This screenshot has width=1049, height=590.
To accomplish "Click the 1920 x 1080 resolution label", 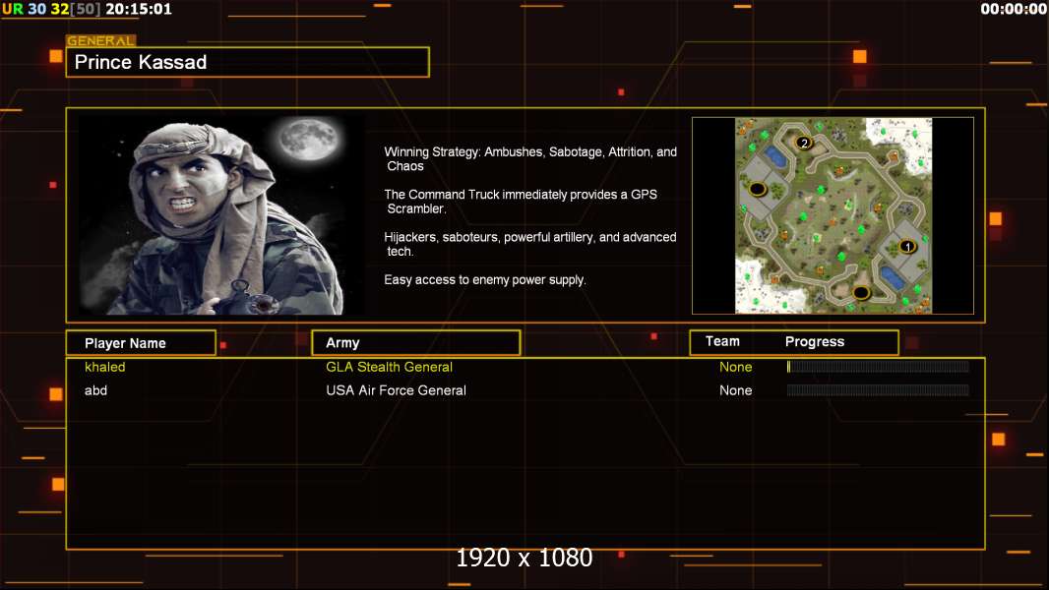I will click(524, 558).
